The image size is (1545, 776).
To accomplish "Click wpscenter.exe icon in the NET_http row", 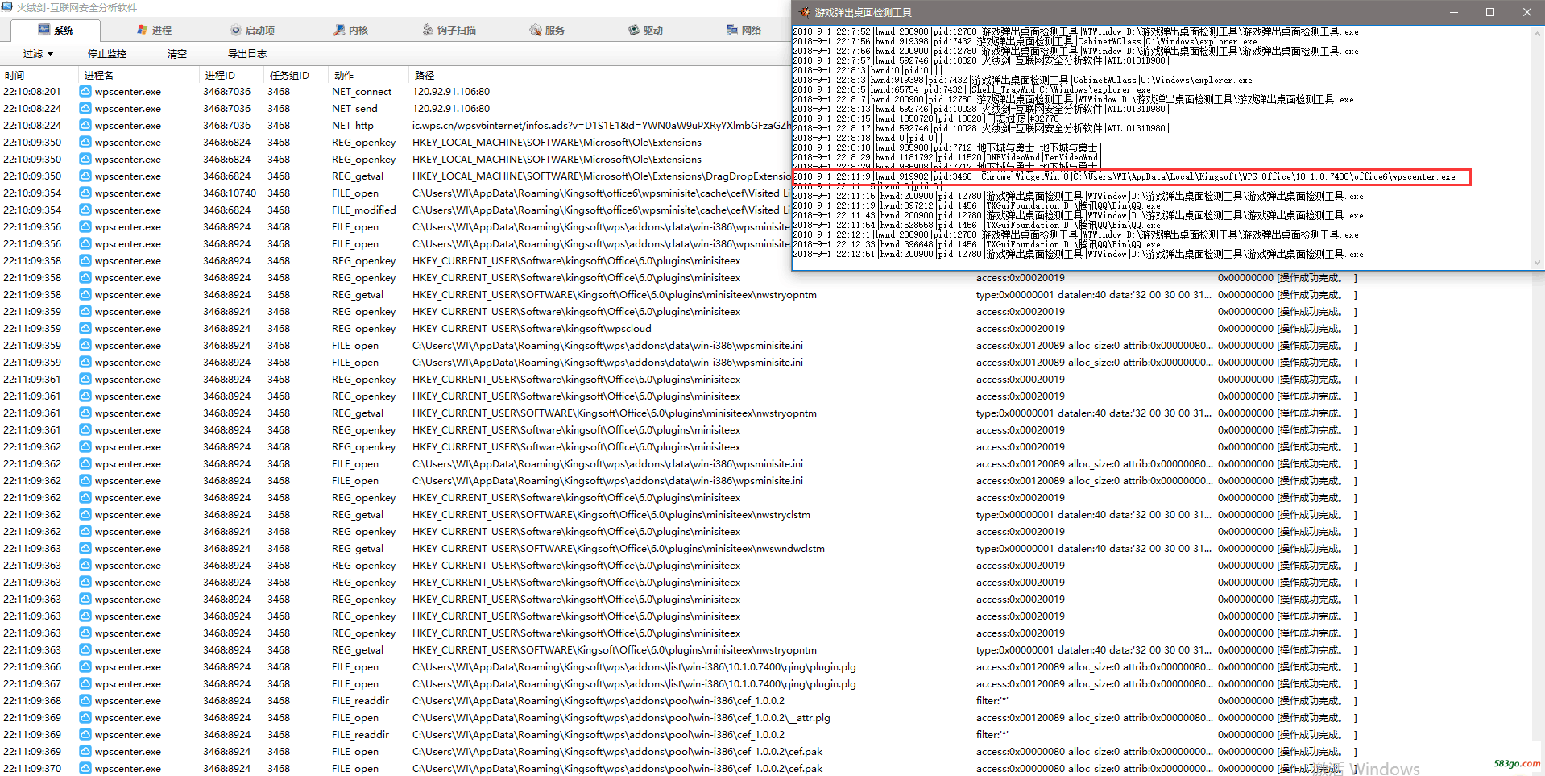I will pyautogui.click(x=85, y=126).
